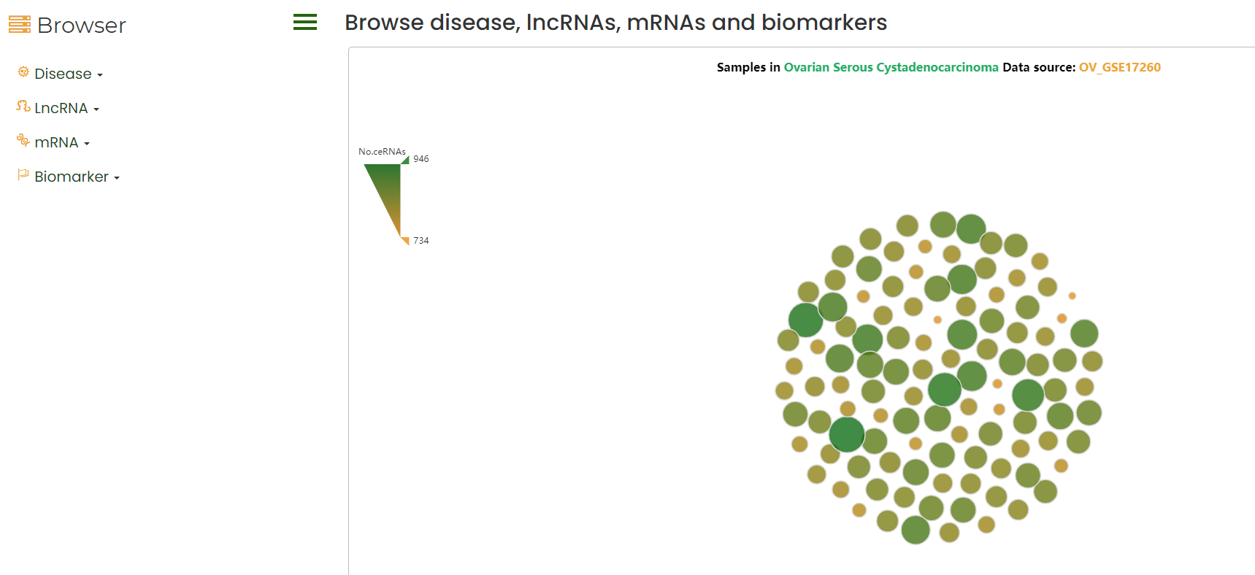Screen dimensions: 1255x575
Task: Toggle the sidebar with the hamburger icon
Action: (x=305, y=23)
